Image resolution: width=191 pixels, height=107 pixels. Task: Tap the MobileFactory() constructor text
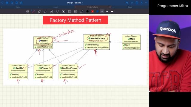click(x=93, y=45)
